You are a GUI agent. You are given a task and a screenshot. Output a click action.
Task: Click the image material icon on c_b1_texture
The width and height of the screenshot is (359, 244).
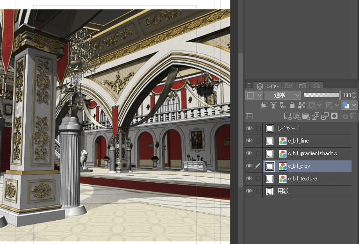point(283,179)
